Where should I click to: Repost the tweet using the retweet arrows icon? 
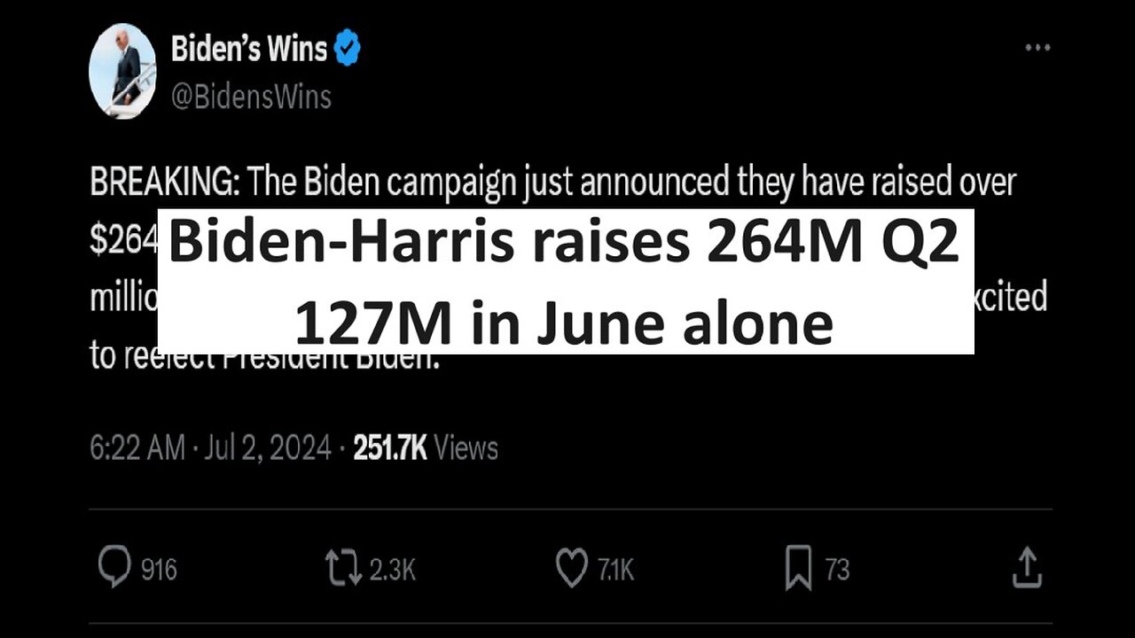[x=343, y=568]
